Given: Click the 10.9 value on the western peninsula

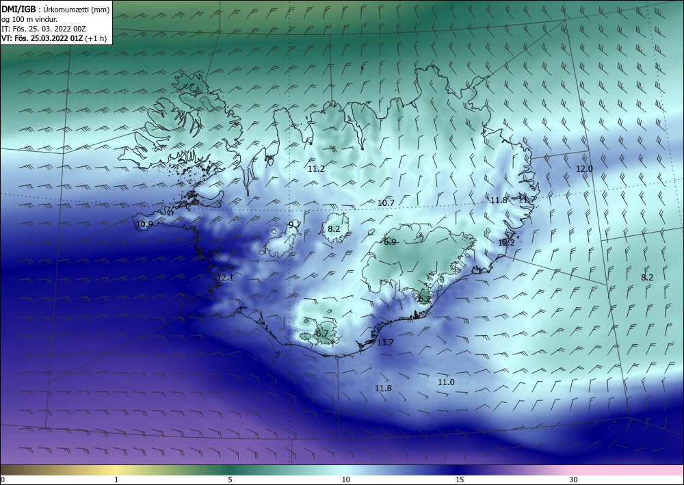Looking at the screenshot, I should pyautogui.click(x=144, y=224).
